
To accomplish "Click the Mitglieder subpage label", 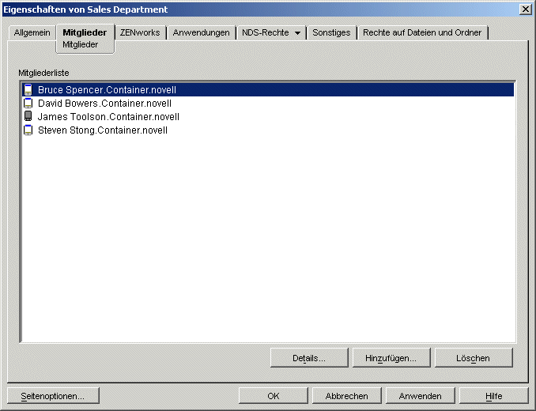I will [x=81, y=45].
